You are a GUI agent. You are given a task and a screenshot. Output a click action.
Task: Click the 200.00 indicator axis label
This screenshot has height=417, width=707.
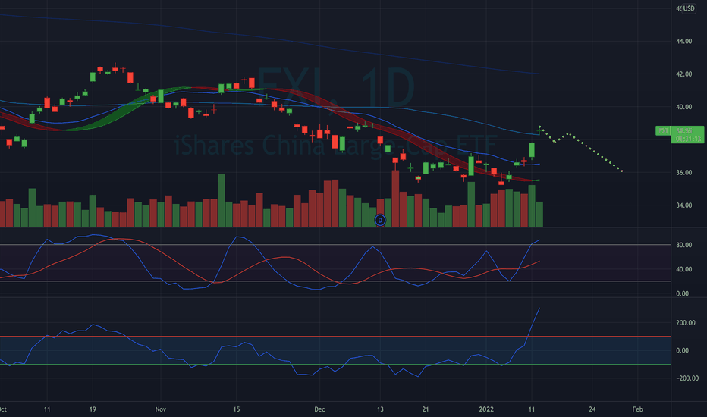tap(685, 323)
